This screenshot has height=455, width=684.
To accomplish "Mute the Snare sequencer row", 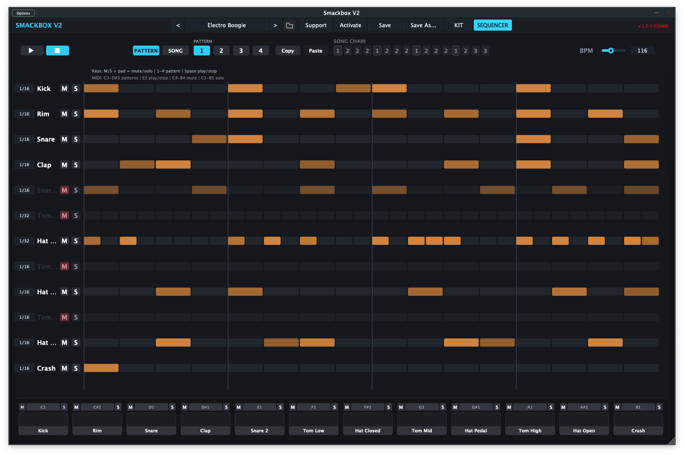I will 64,139.
